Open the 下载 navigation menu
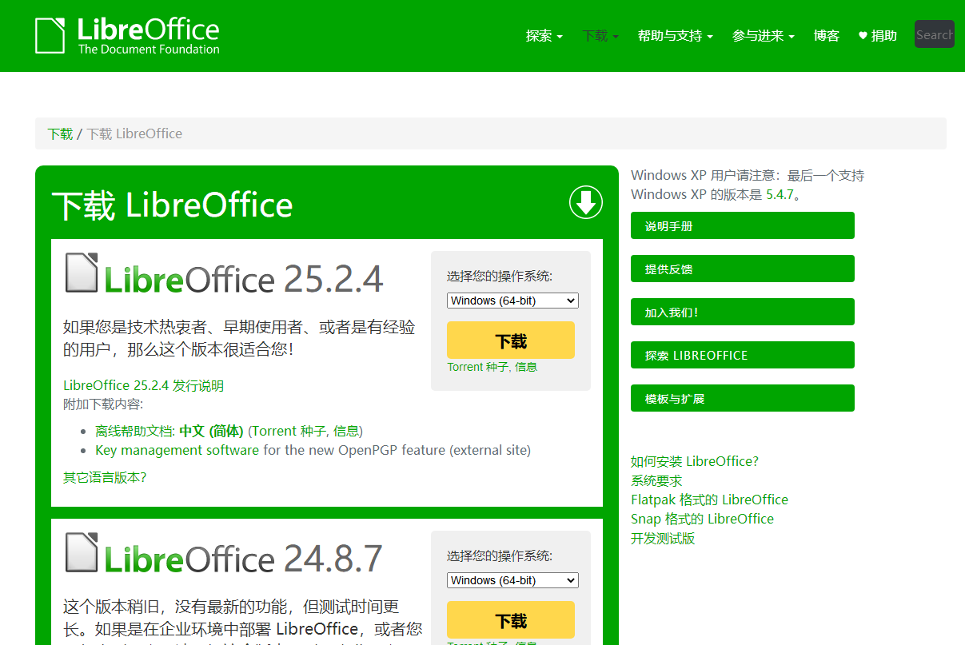965x645 pixels. tap(600, 36)
